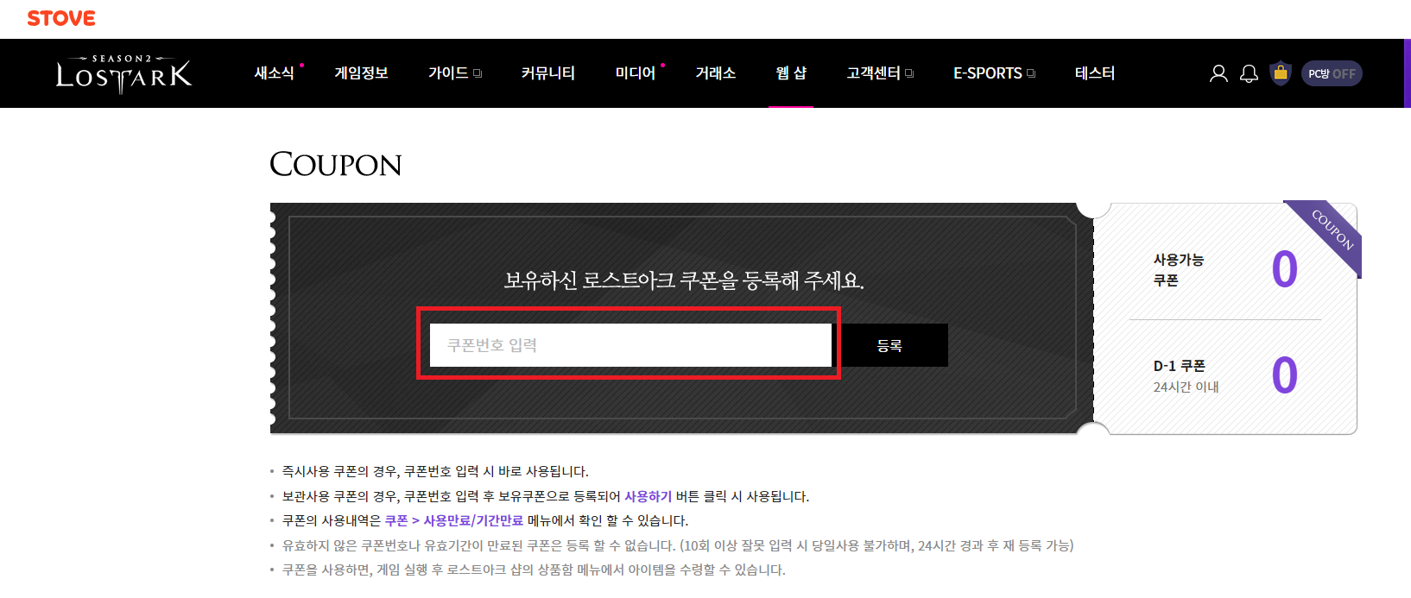Click the 사용가능 쿠폰 count 0
The width and height of the screenshot is (1411, 598).
(x=1284, y=269)
